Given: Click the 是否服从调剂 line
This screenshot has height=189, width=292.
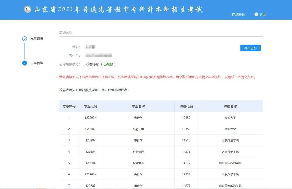Looking at the screenshot, I should point(94,90).
